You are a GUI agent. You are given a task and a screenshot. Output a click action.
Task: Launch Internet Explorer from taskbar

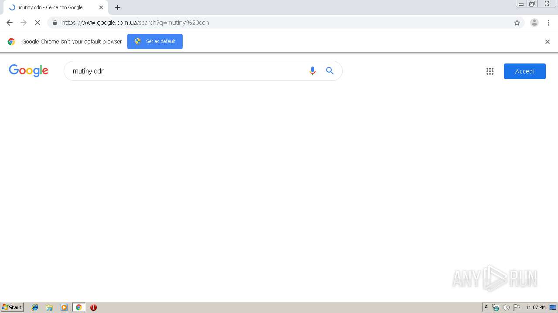coord(35,307)
